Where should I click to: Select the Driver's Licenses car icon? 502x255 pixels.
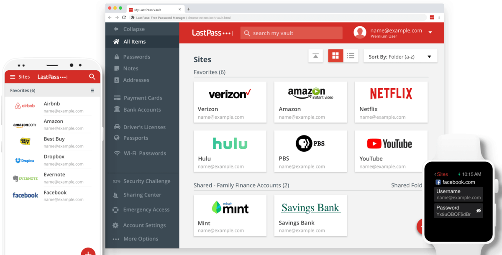(117, 127)
